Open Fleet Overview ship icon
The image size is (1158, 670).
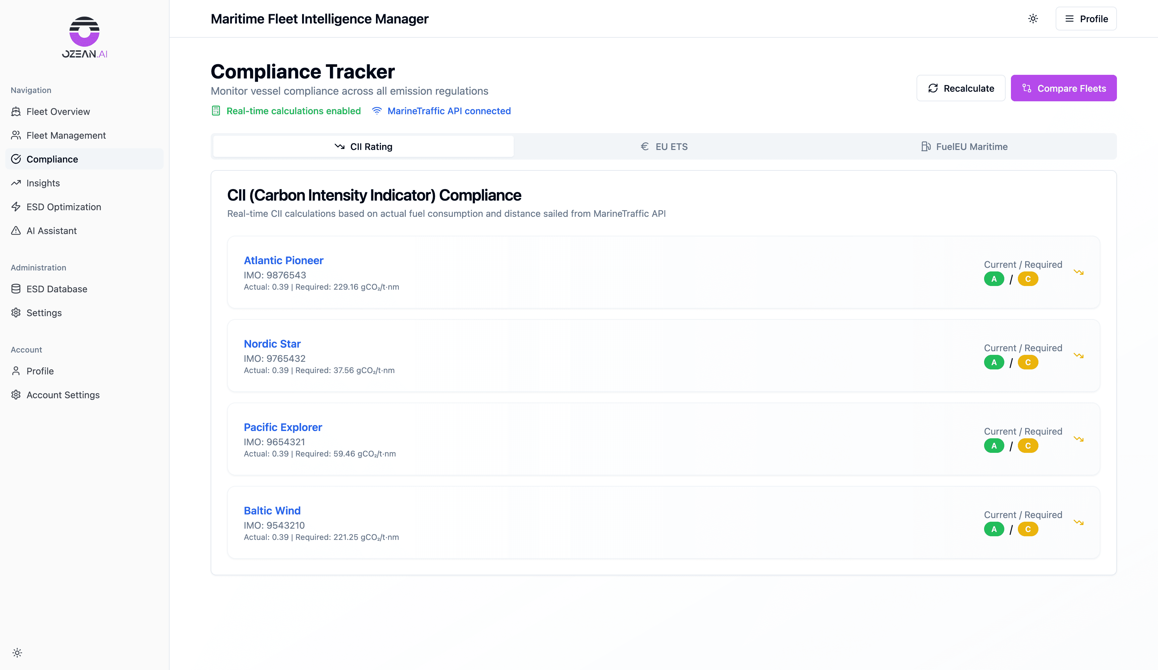16,112
